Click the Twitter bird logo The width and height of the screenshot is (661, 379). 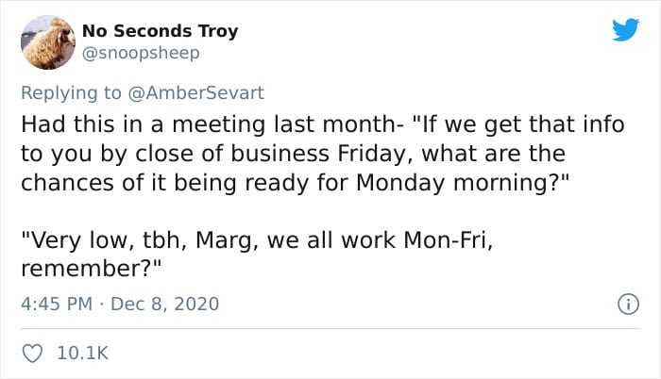point(625,30)
